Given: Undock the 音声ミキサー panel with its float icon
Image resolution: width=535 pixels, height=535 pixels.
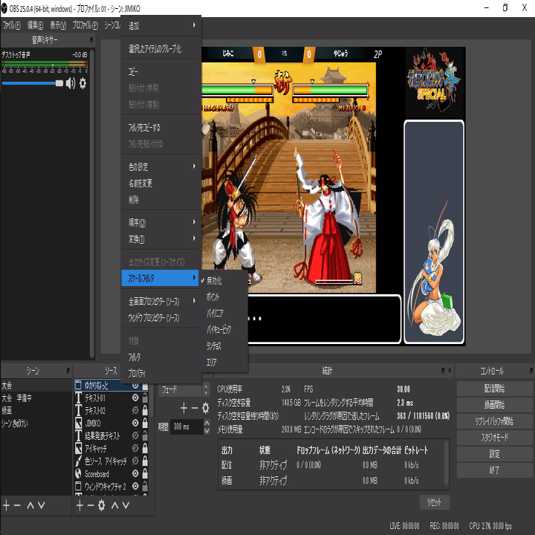Looking at the screenshot, I should [91, 40].
